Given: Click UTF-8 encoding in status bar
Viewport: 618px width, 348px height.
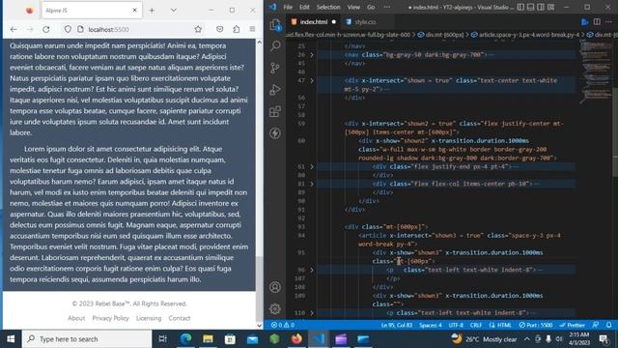Looking at the screenshot, I should coord(456,325).
